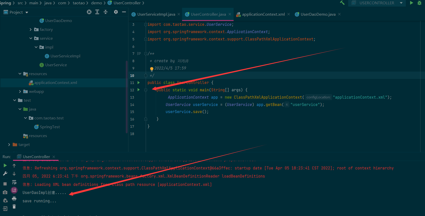
Task: Hide the Project tool window
Action: [124, 12]
